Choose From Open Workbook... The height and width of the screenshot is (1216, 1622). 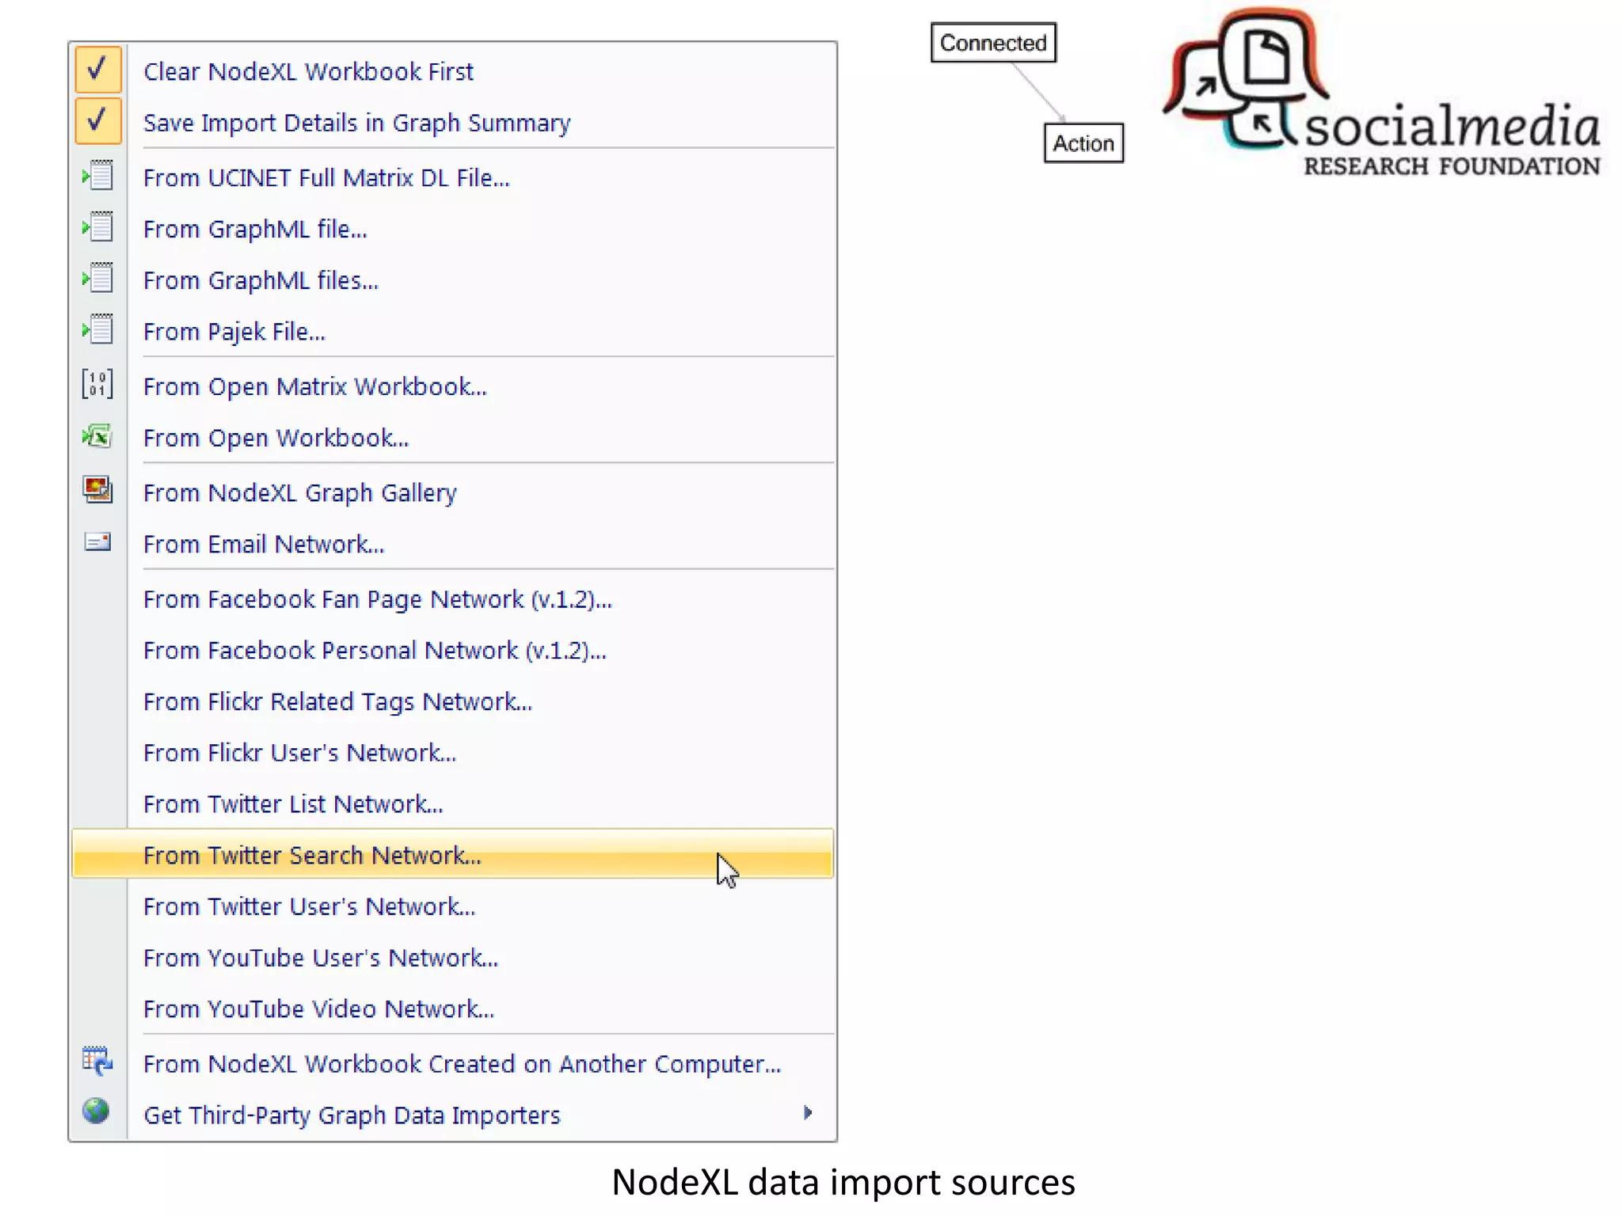276,439
